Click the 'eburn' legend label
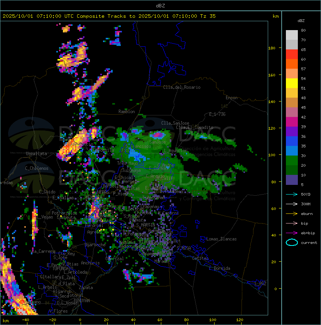 tap(307, 214)
